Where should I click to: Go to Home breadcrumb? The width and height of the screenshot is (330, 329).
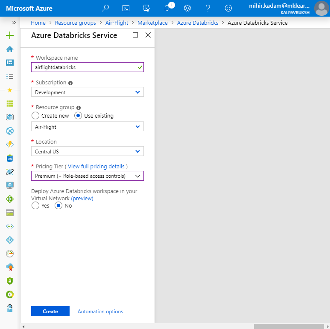coord(38,23)
